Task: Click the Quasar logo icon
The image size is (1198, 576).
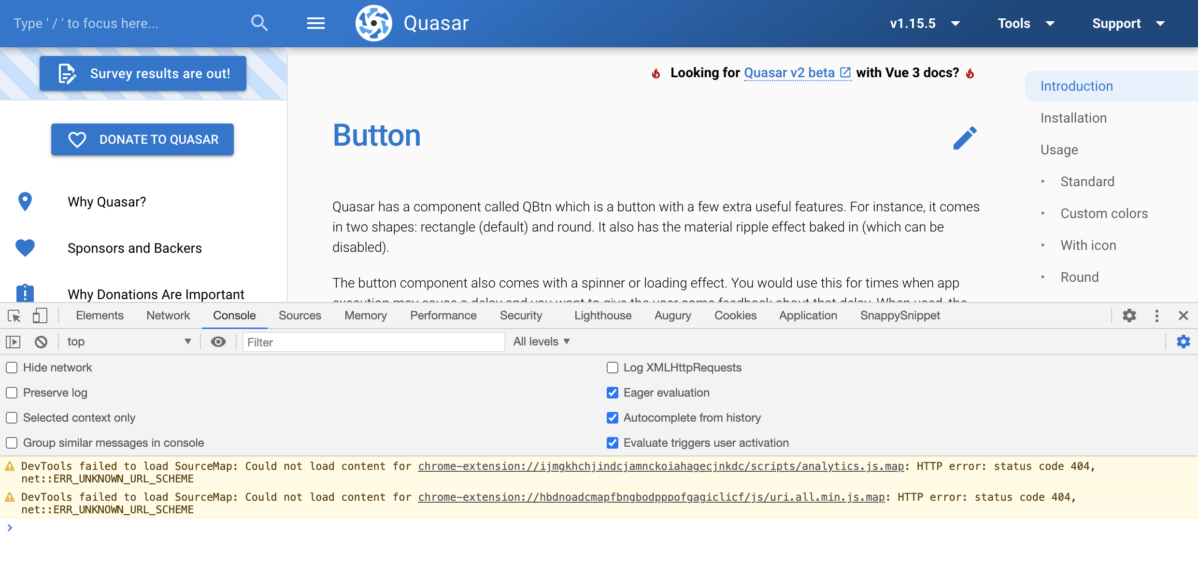Action: pyautogui.click(x=373, y=23)
